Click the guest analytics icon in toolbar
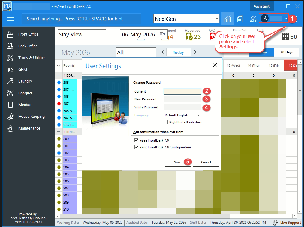This screenshot has width=304, height=227. coord(253,19)
